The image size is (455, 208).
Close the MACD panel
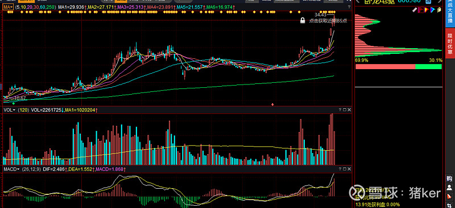click(x=349, y=169)
